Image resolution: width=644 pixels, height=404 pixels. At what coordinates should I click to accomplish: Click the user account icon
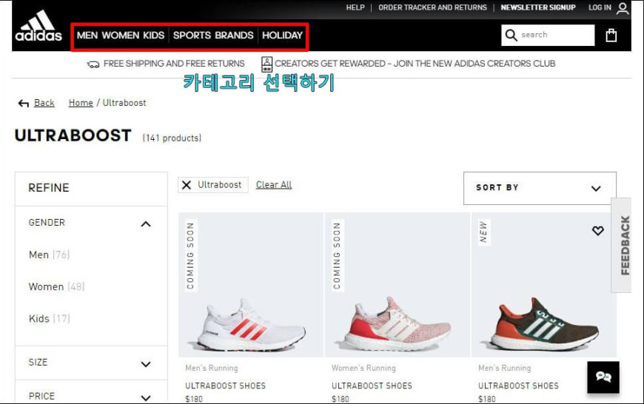(x=623, y=8)
